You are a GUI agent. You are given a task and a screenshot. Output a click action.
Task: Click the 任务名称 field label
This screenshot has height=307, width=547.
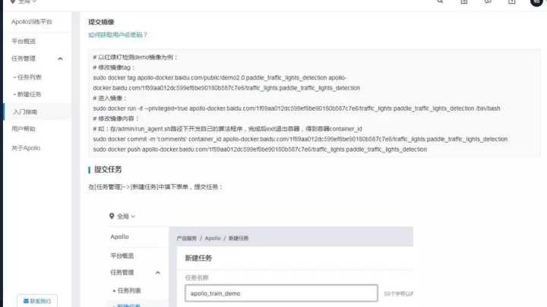[x=197, y=277]
